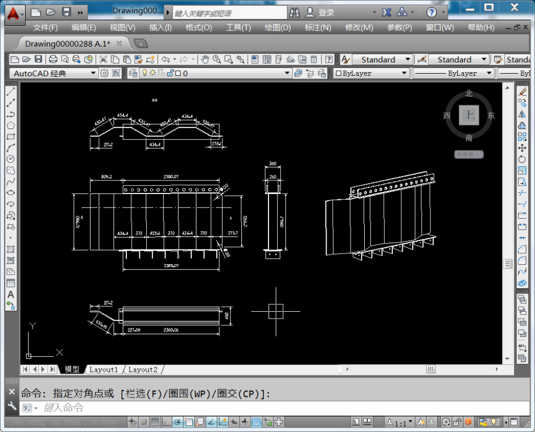The width and height of the screenshot is (535, 432).
Task: Click the 上 face of the ViewCube
Action: 469,115
